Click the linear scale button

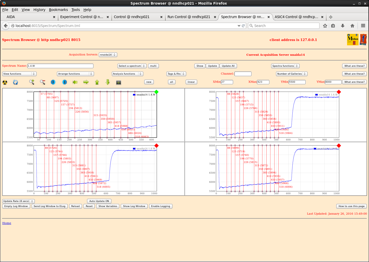pyautogui.click(x=191, y=82)
